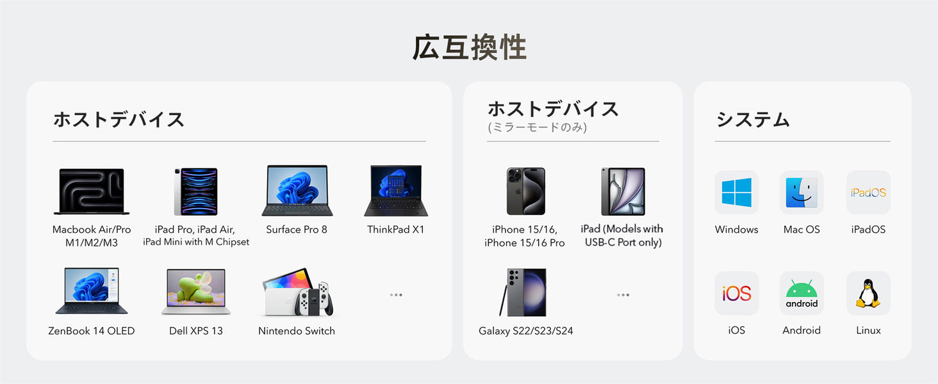The image size is (938, 384).
Task: Select the Mac OS Finder icon
Action: pos(802,193)
